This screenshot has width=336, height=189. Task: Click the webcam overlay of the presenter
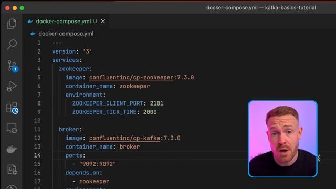pyautogui.click(x=282, y=139)
